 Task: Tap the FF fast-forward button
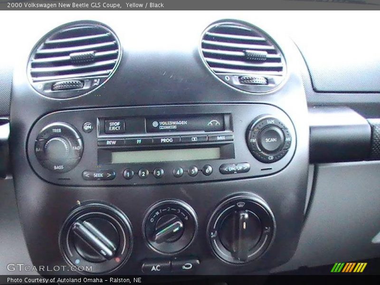tap(139, 142)
